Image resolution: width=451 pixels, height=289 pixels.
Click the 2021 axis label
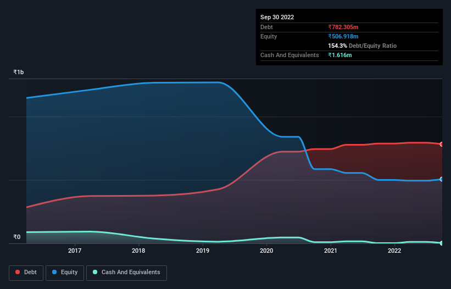pos(331,251)
